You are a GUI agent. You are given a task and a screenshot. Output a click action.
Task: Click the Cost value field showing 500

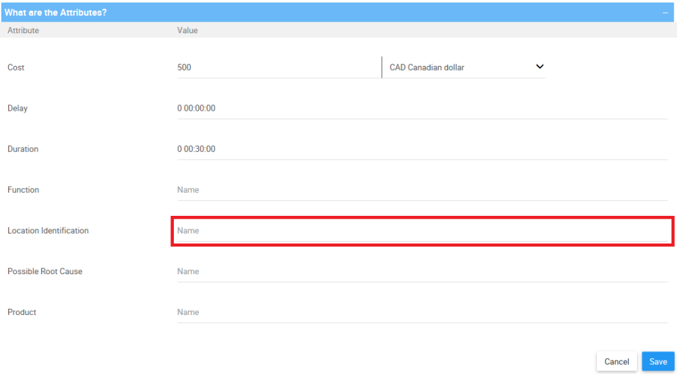tap(279, 67)
